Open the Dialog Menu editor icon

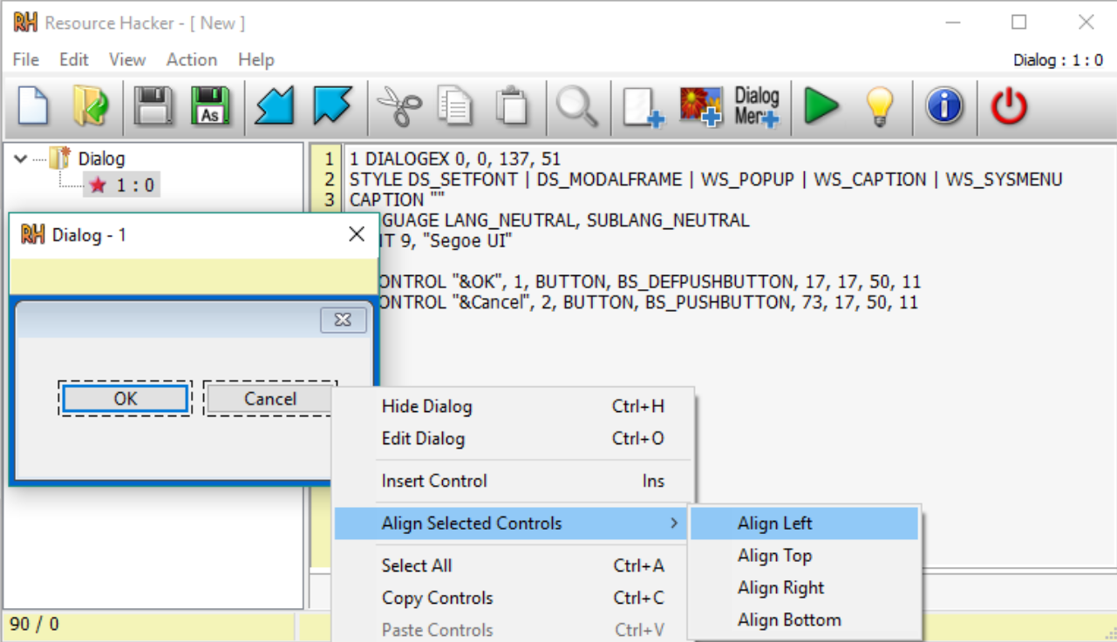click(757, 106)
